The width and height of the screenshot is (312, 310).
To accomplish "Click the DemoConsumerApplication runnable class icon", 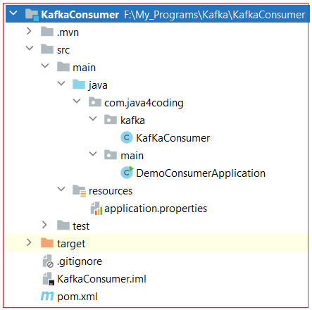I will [127, 173].
